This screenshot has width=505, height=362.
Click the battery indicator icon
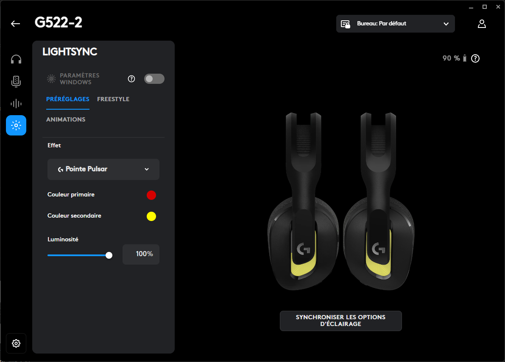(x=465, y=58)
